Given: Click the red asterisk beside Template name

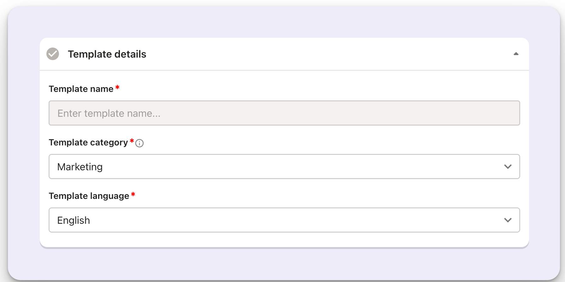Looking at the screenshot, I should point(117,87).
